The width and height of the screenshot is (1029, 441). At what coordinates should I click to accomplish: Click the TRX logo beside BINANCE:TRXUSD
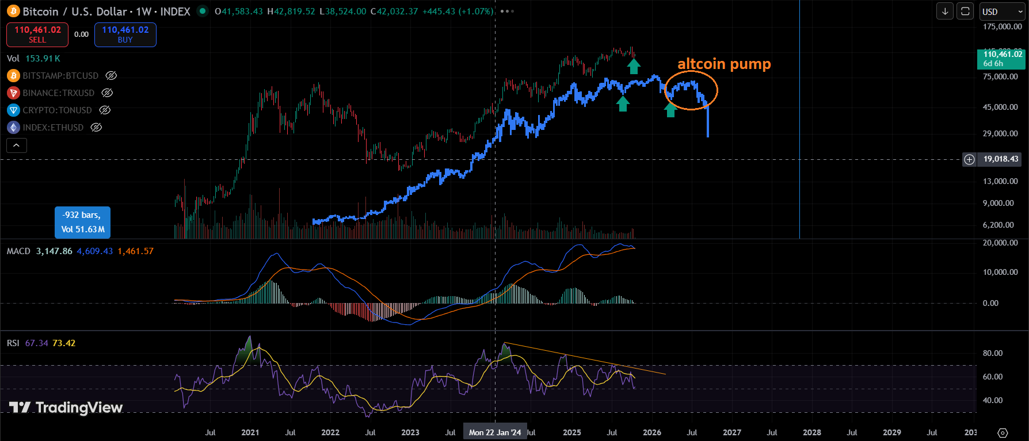pos(13,93)
